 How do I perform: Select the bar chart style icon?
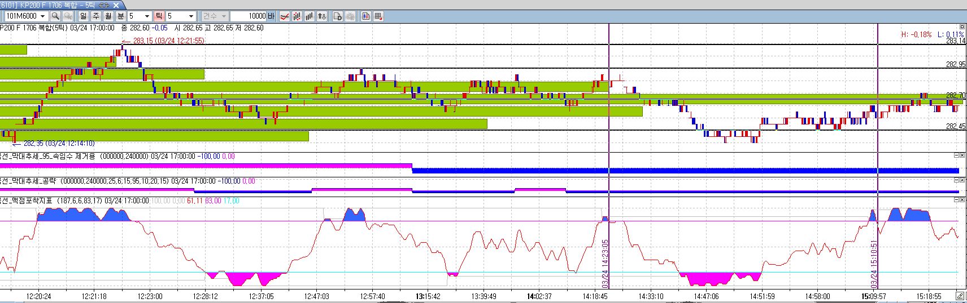(x=310, y=16)
